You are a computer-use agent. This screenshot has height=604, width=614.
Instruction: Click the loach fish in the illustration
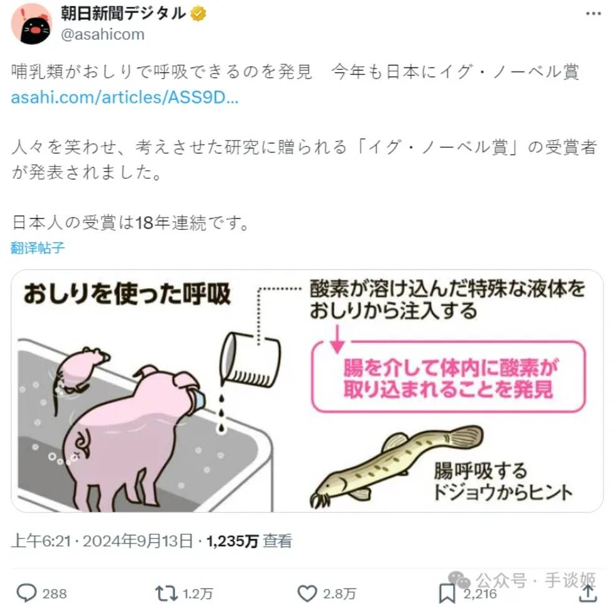tap(396, 466)
